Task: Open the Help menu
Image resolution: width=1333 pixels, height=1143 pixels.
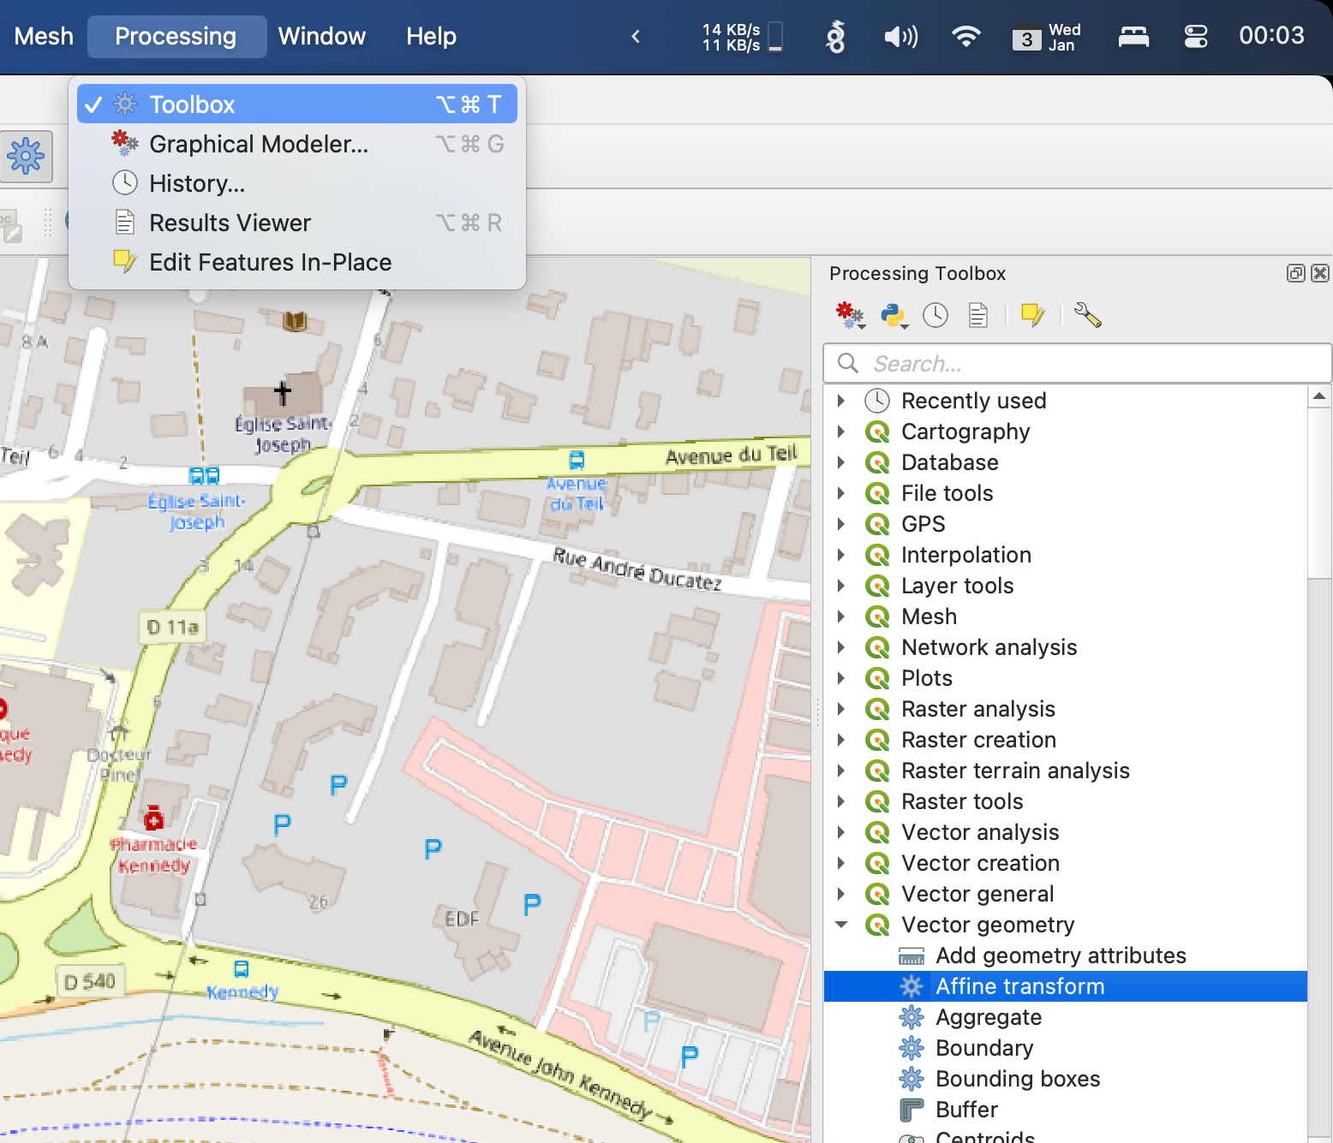Action: coord(431,36)
